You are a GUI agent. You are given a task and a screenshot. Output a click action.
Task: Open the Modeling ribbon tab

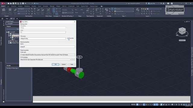click(x=27, y=6)
